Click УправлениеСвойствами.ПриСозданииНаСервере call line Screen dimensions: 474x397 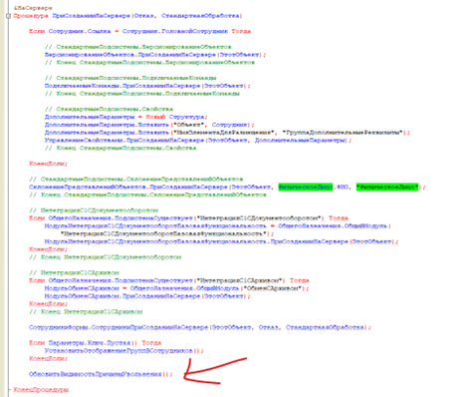pos(198,140)
